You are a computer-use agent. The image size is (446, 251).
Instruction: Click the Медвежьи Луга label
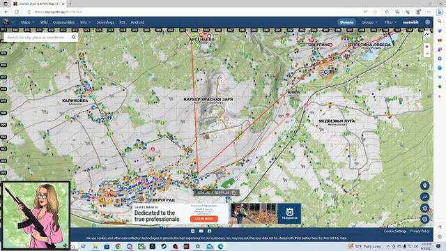(x=337, y=121)
